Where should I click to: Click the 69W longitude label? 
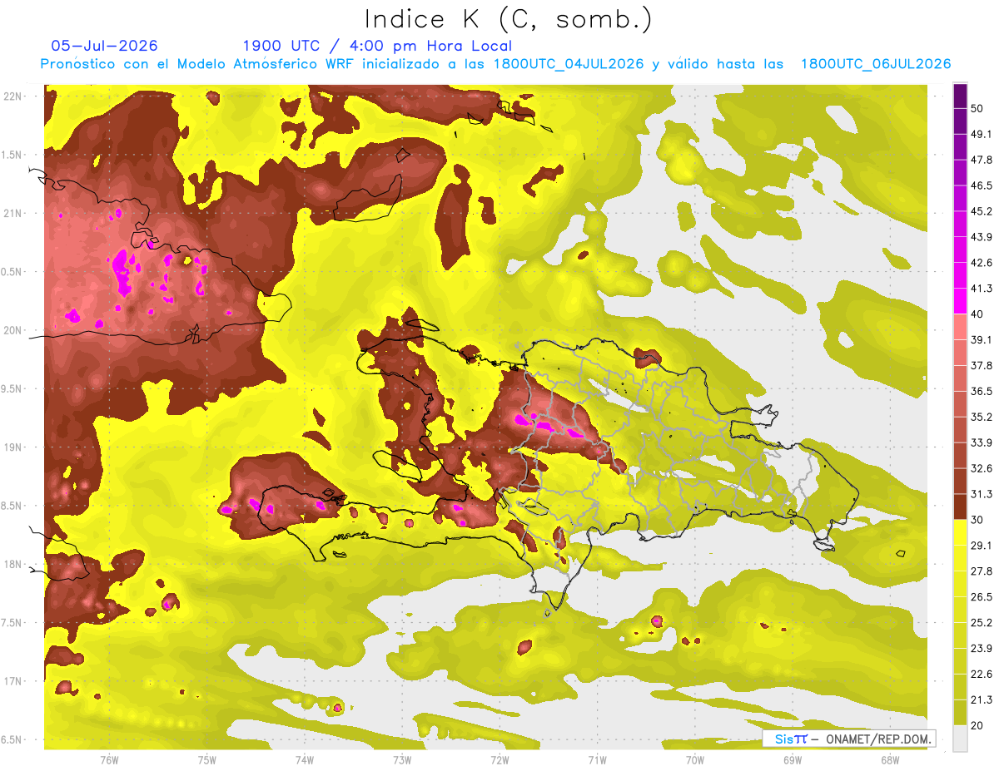click(x=793, y=760)
